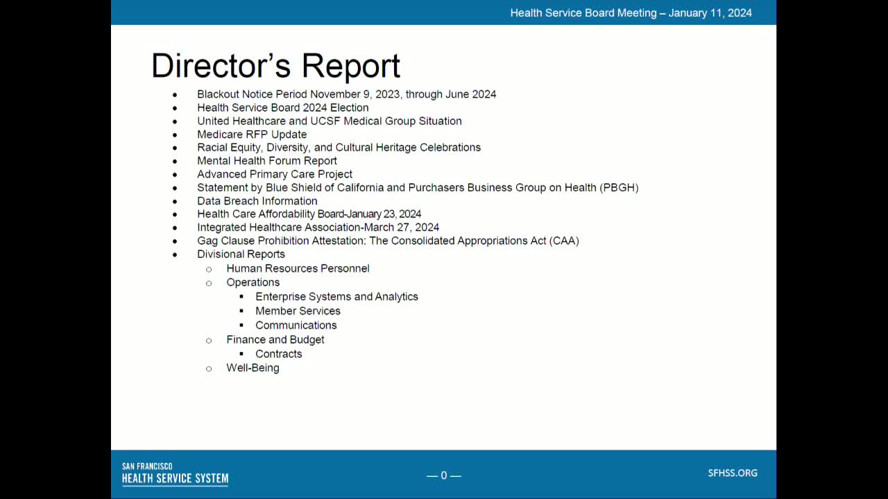Click the bullet point beside Medicare RFP Update
Viewport: 888px width, 499px height.
click(x=175, y=134)
